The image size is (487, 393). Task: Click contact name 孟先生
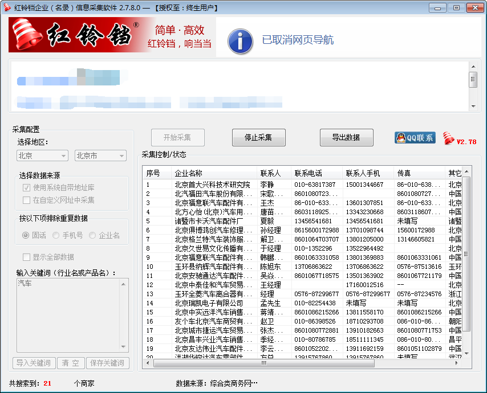click(x=270, y=303)
